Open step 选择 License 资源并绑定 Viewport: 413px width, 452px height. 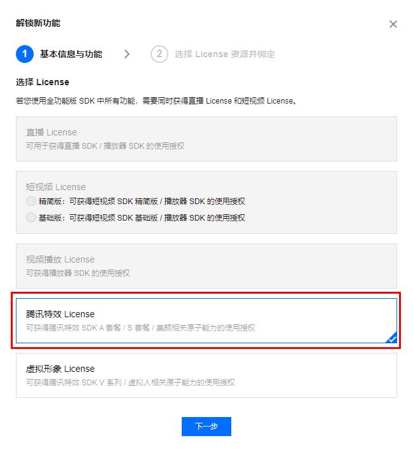tap(225, 54)
